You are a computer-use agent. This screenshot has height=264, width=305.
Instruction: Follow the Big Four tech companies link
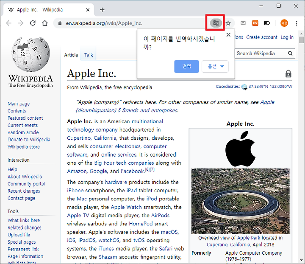point(124,163)
